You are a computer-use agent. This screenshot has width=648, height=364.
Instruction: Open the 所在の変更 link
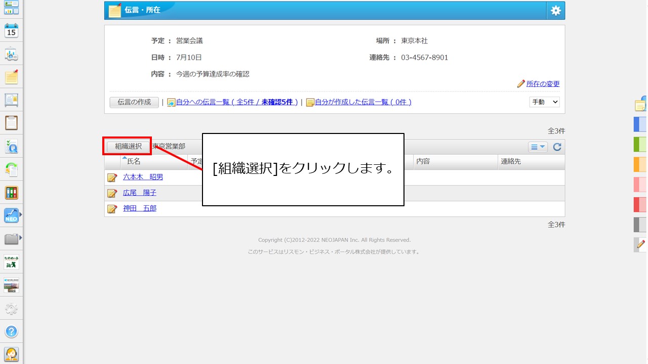coord(543,84)
